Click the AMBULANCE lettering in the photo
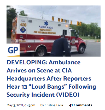 point(46,27)
